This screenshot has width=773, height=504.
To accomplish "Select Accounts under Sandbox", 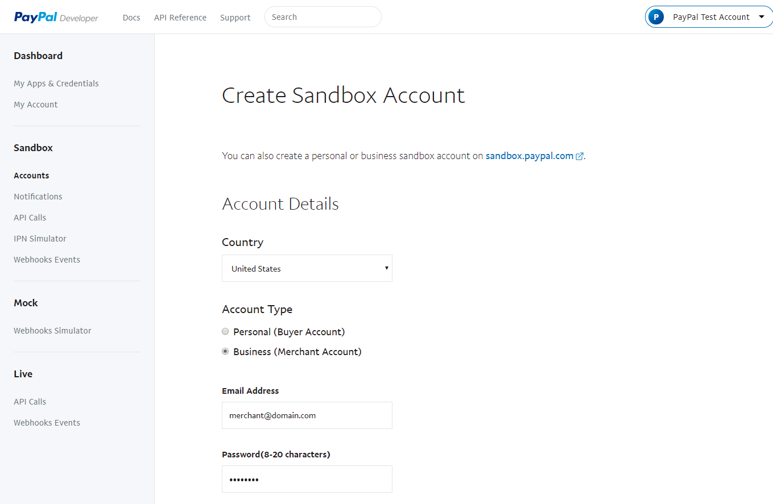I will pyautogui.click(x=31, y=176).
